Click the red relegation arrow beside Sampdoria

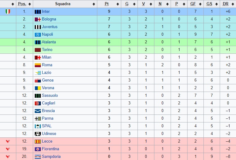point(8,157)
